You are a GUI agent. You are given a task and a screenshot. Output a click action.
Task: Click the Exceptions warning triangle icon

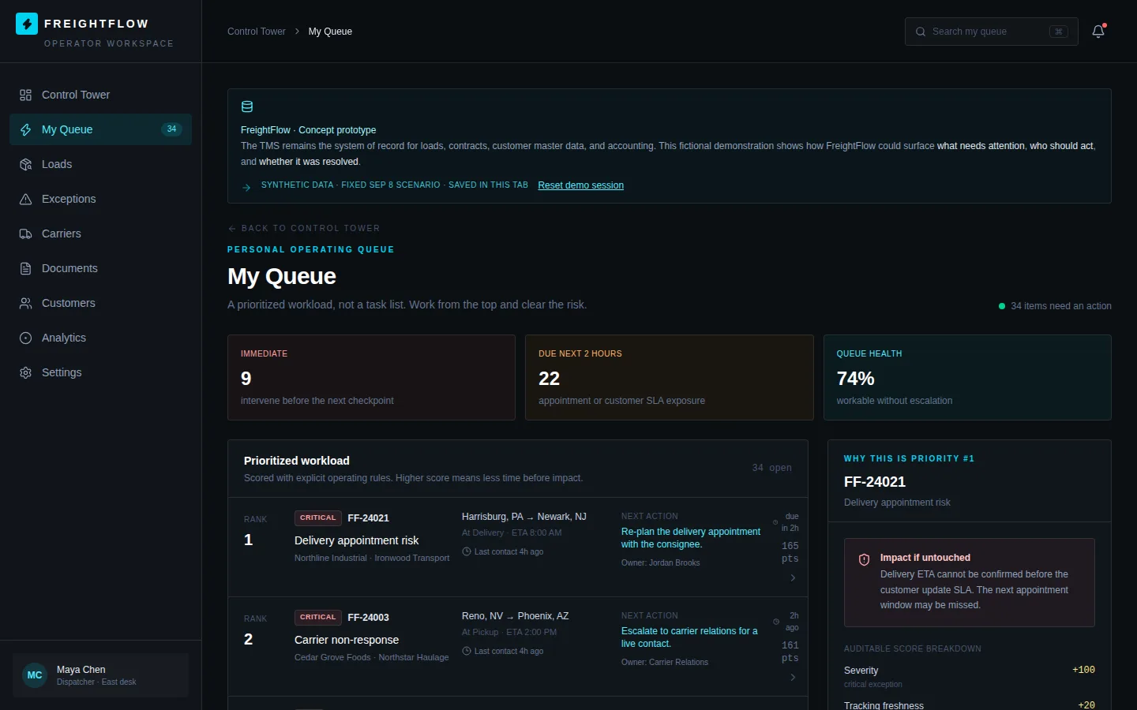coord(25,199)
